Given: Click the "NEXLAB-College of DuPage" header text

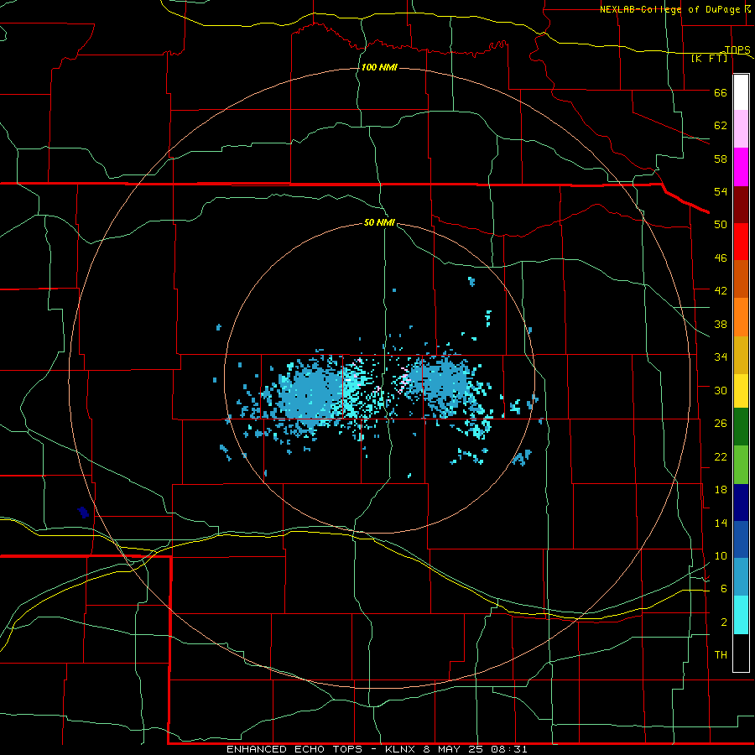Looking at the screenshot, I should click(x=671, y=9).
